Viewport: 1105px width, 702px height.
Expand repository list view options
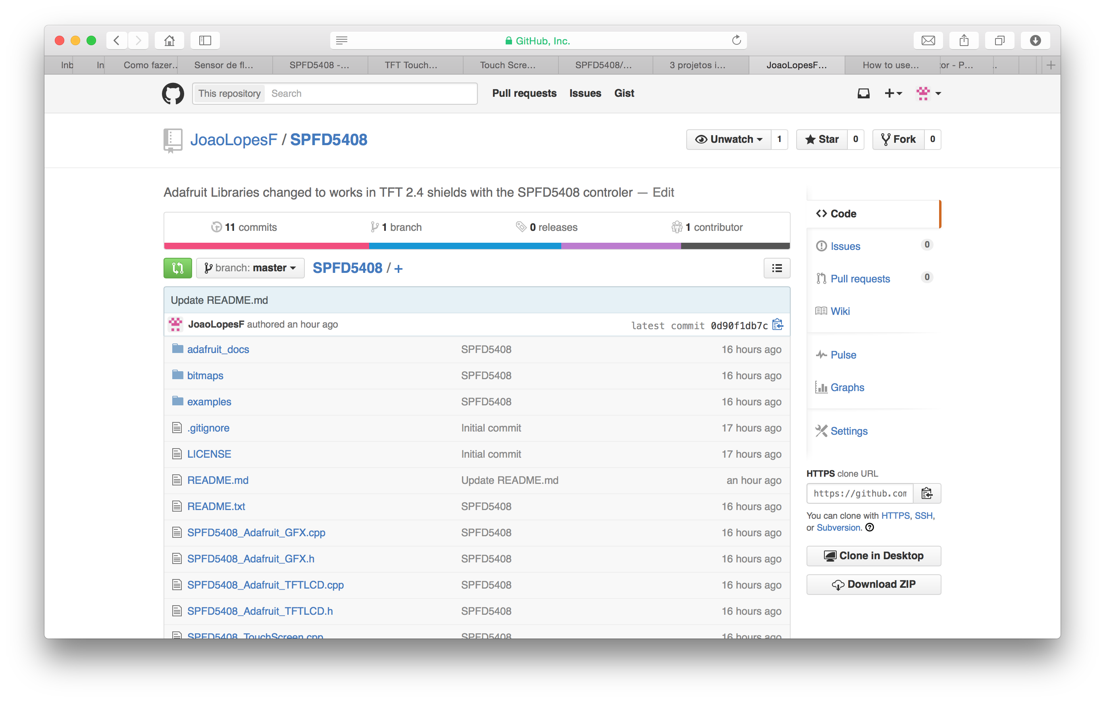click(776, 267)
